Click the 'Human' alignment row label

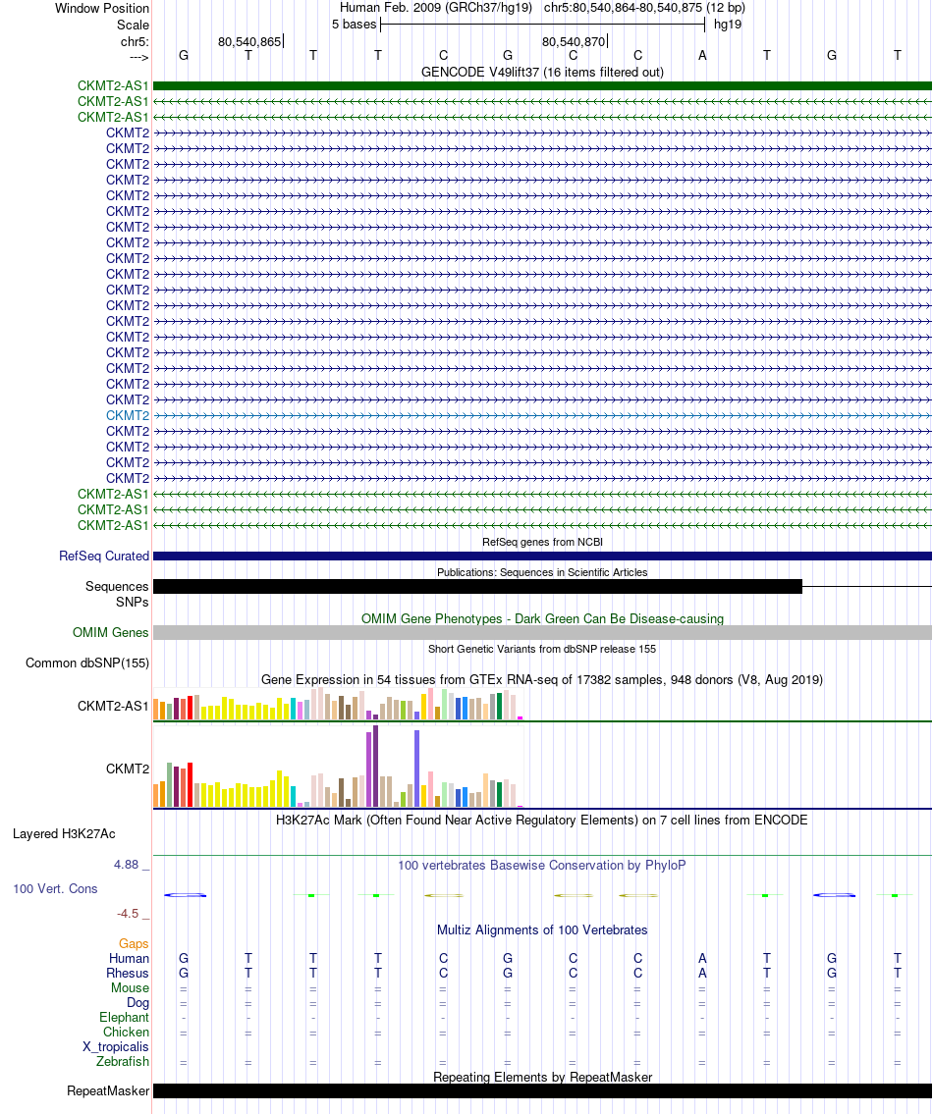pyautogui.click(x=129, y=959)
